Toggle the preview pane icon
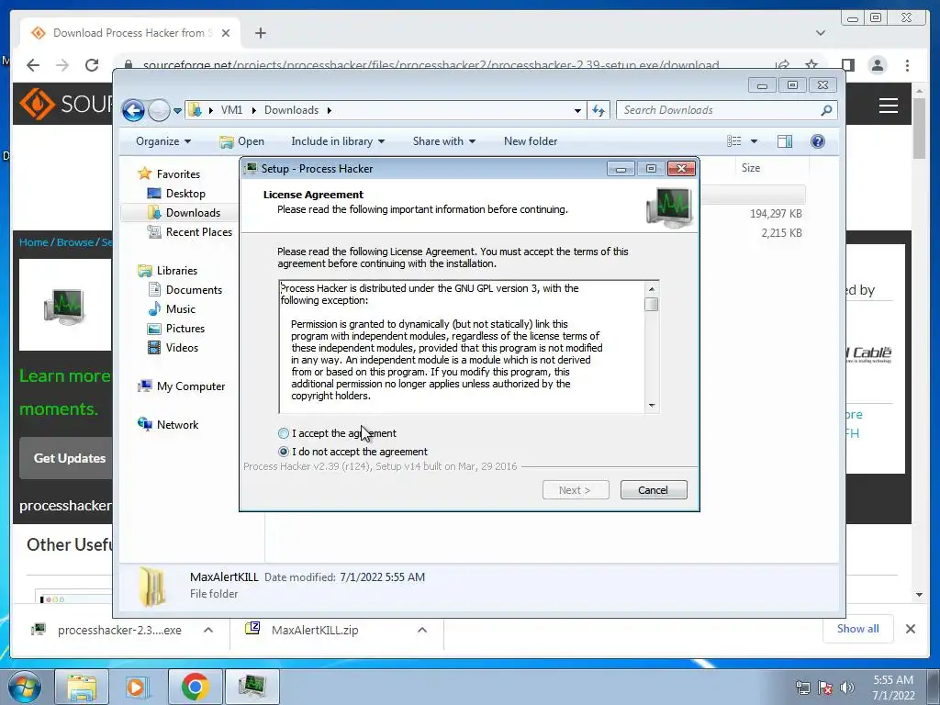The image size is (940, 705). click(x=785, y=141)
